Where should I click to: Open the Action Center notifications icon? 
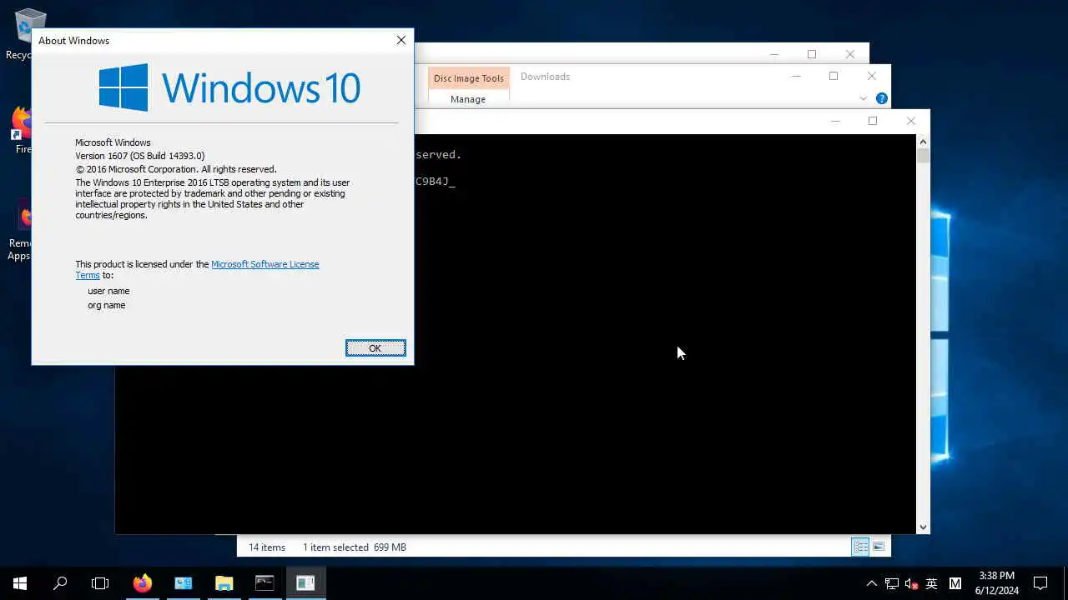coord(1040,583)
